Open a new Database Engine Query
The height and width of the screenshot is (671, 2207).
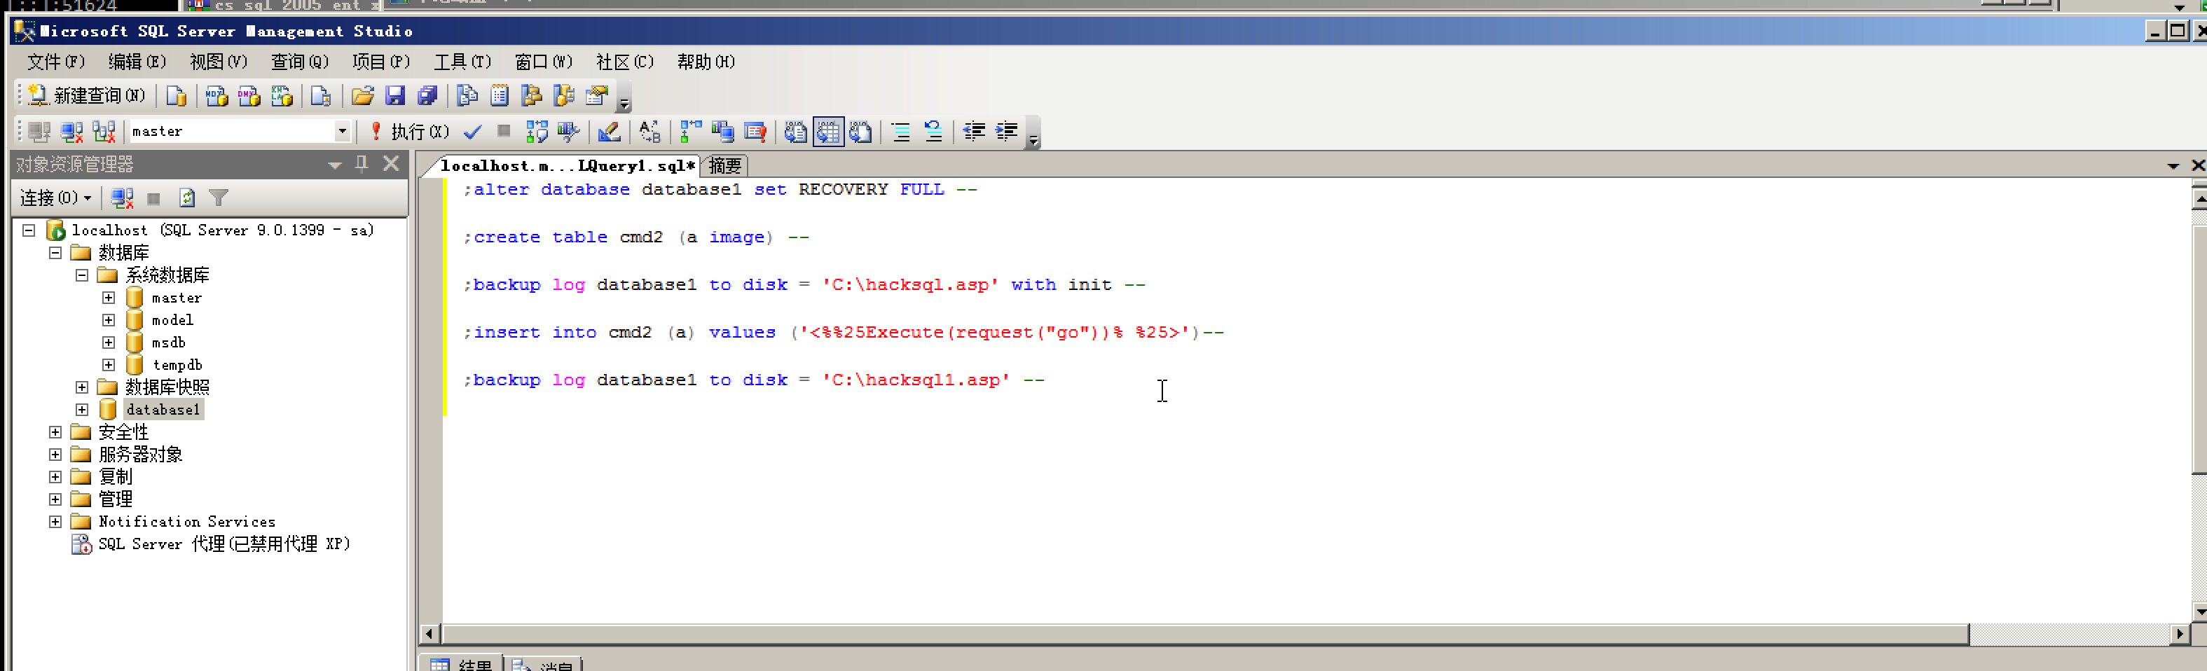(177, 95)
